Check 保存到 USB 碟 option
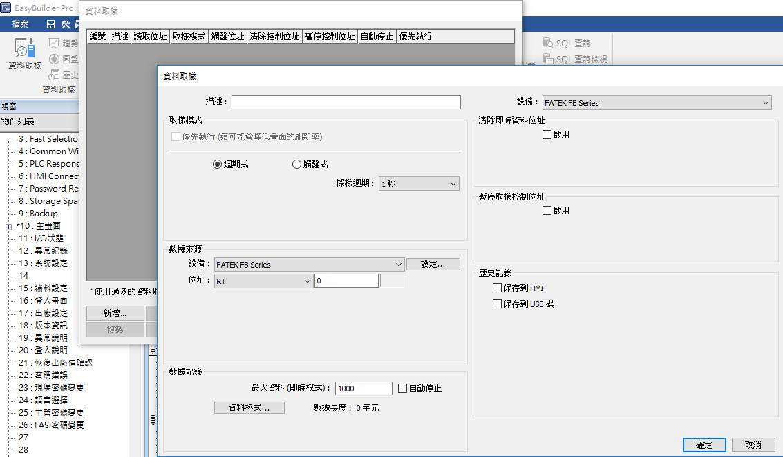The width and height of the screenshot is (783, 457). [497, 304]
